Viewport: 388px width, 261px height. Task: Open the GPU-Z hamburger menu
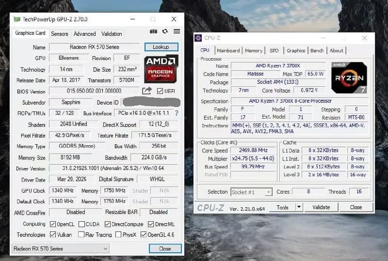177,31
